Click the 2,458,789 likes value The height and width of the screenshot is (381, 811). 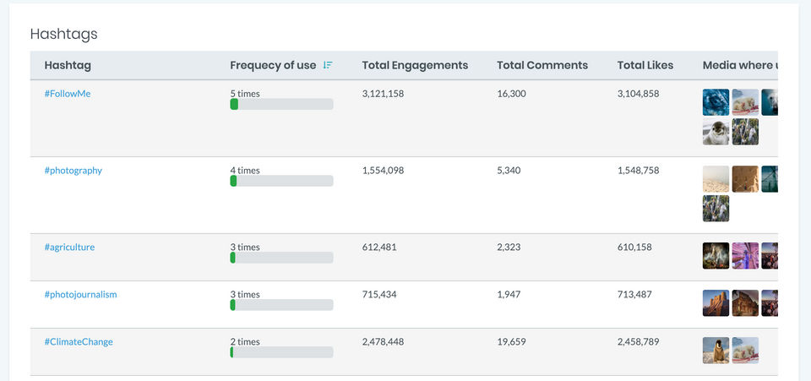click(x=639, y=342)
